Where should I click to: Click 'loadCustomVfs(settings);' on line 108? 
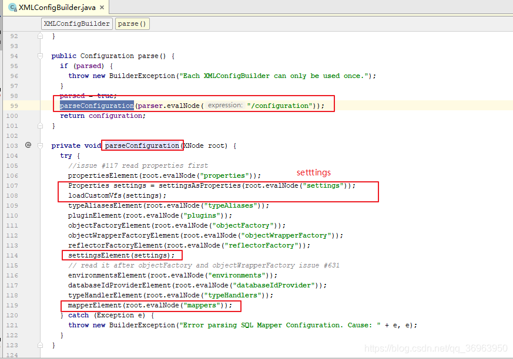pyautogui.click(x=117, y=195)
